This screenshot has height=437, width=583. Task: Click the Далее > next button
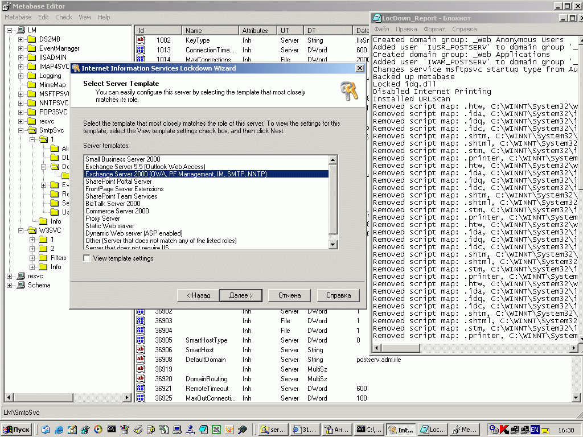tap(241, 295)
